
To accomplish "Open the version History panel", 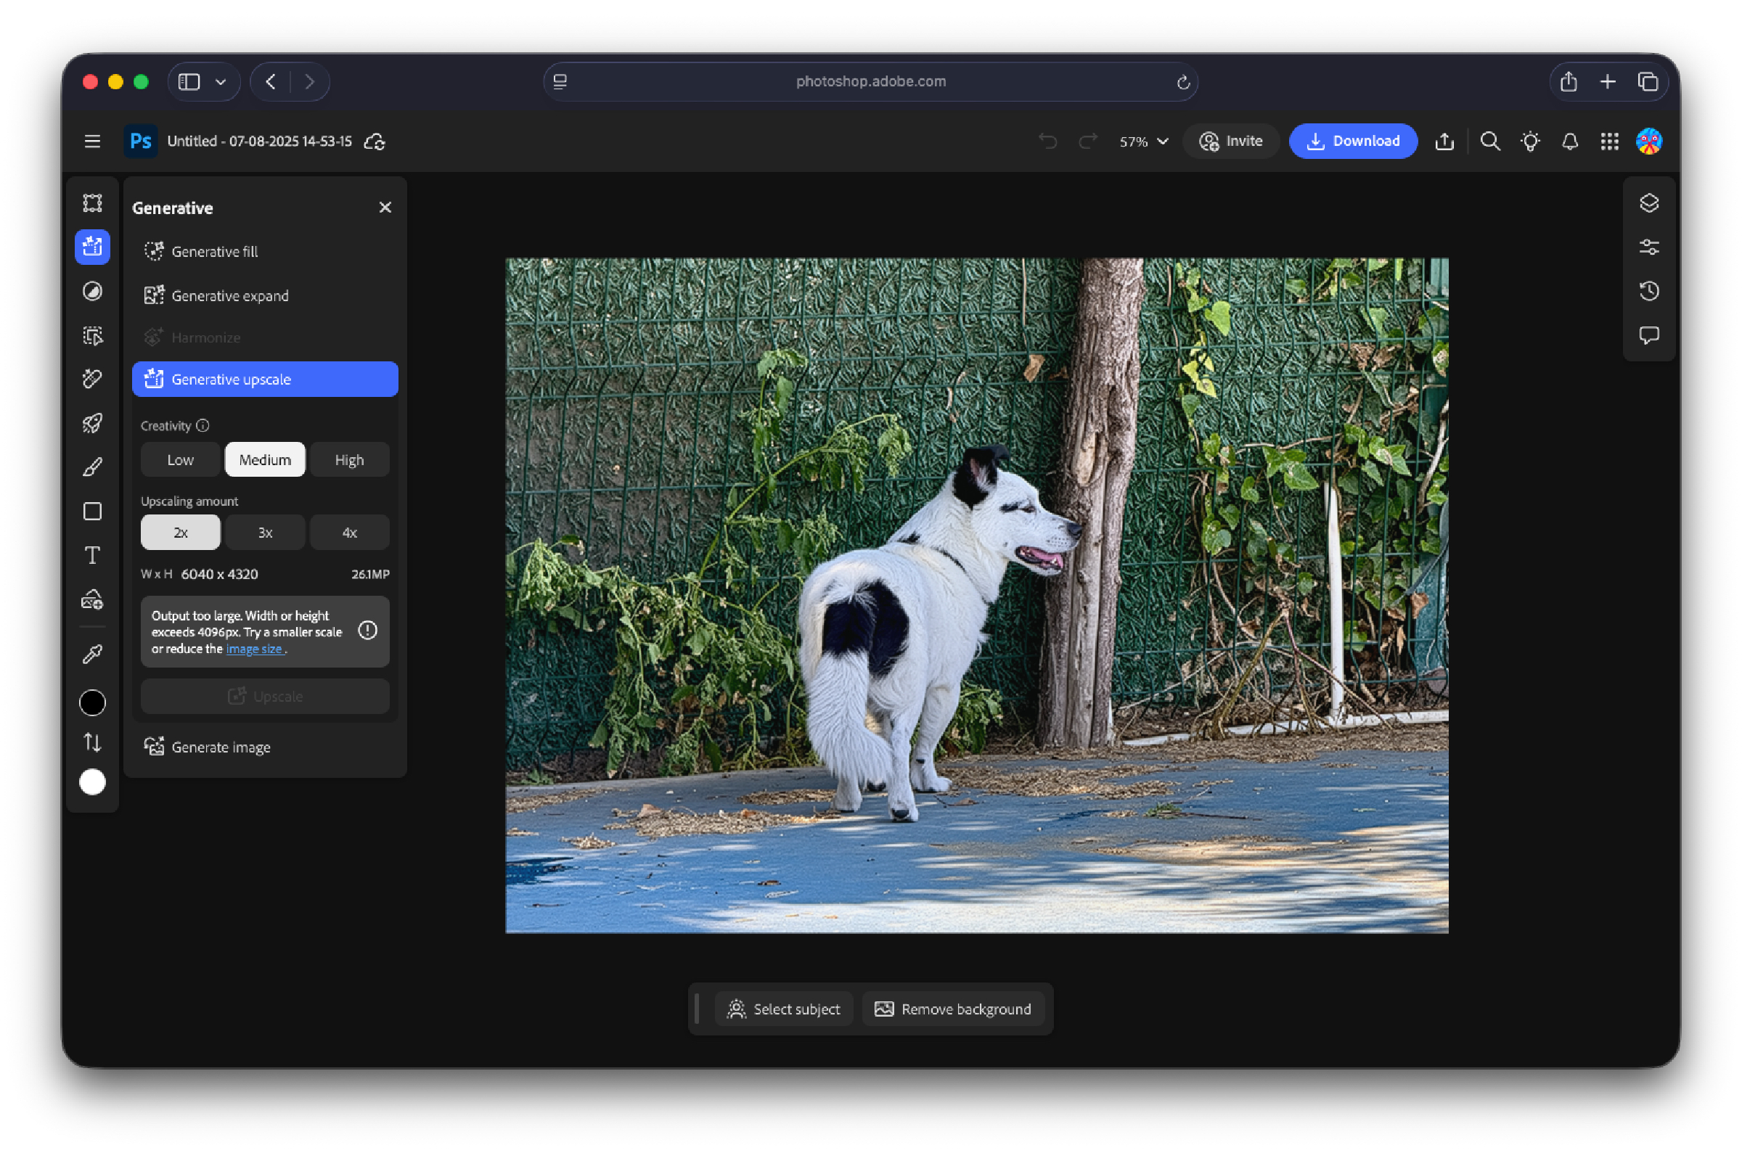I will [1649, 291].
